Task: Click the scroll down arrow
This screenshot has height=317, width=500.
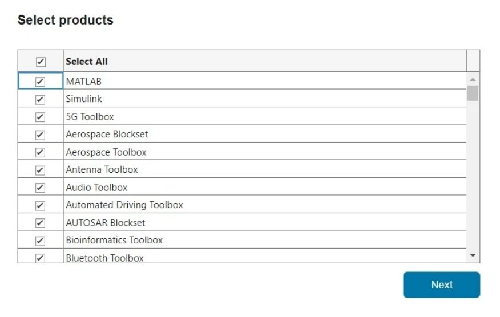Action: coord(473,255)
